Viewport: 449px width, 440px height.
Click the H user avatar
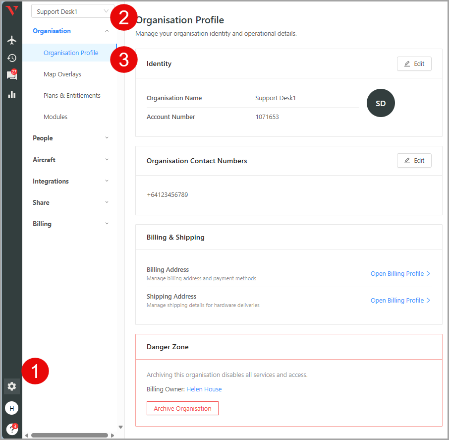[x=12, y=408]
